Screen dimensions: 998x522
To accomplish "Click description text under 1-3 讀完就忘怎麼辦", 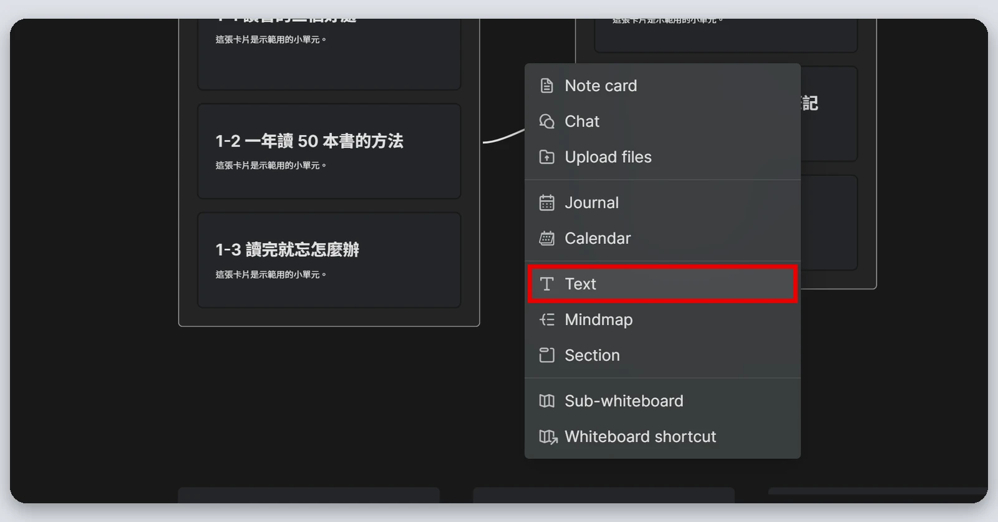I will [271, 274].
